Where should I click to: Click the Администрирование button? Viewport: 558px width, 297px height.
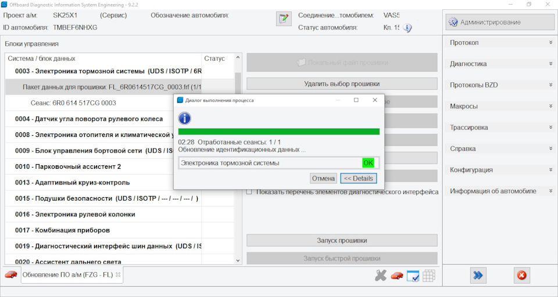point(500,22)
